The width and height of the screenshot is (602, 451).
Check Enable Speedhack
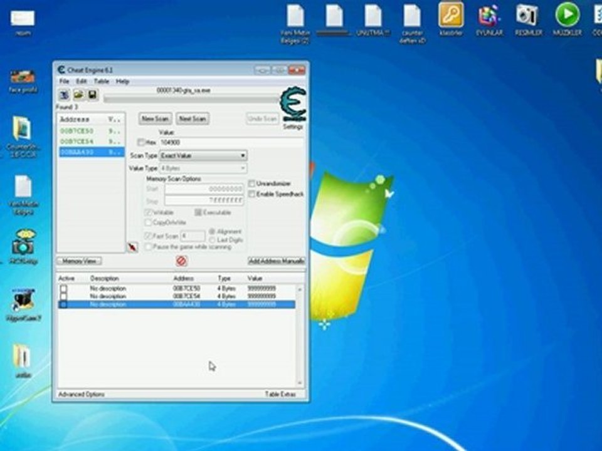point(252,194)
